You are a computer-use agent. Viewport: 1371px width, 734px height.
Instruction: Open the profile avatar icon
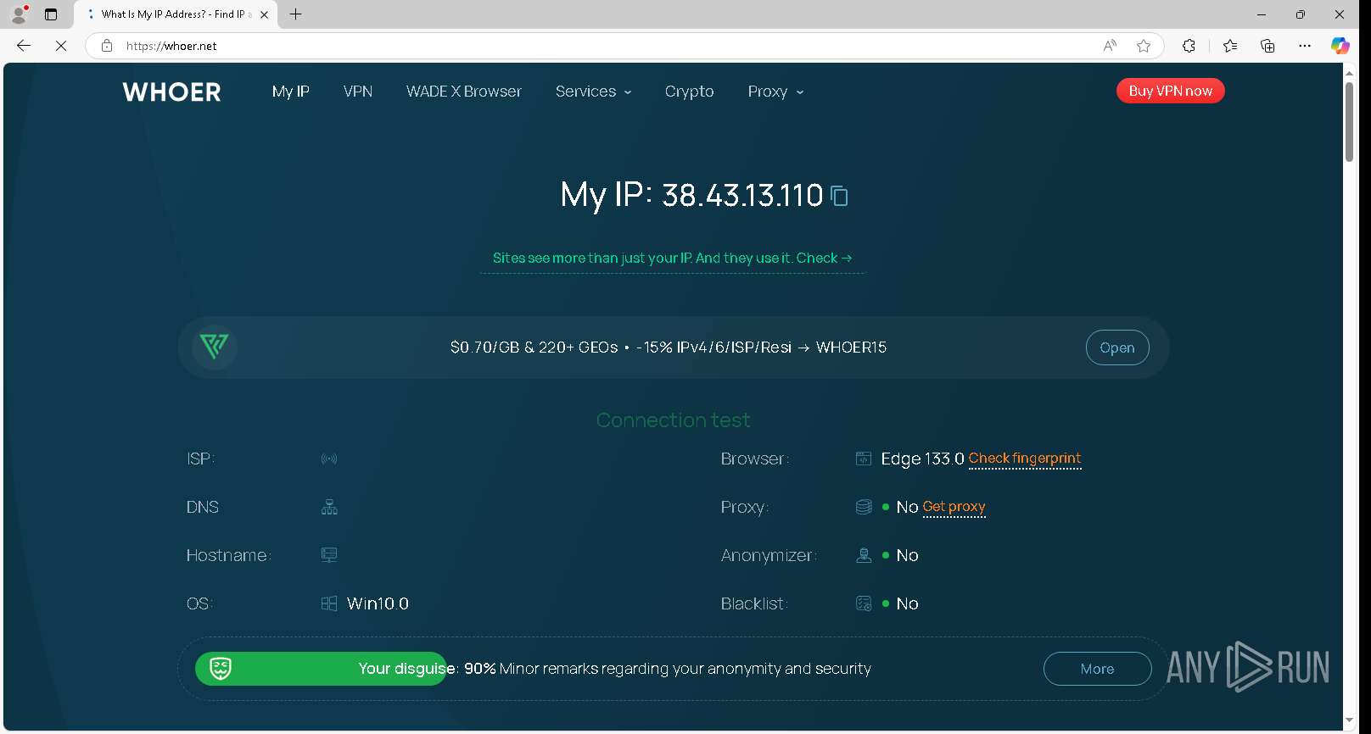pos(19,14)
